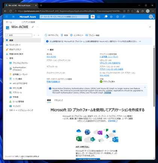Open managed application Win-ACME link
Image resolution: width=158 pixels, height=163 pixels.
(x=105, y=75)
